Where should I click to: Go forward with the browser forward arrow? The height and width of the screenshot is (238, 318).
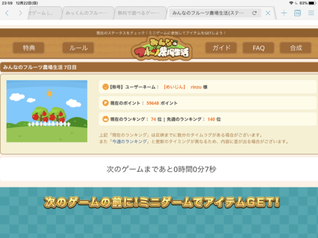pyautogui.click(x=20, y=13)
